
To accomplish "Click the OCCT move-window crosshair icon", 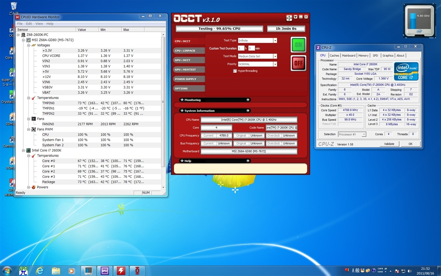I will (289, 18).
